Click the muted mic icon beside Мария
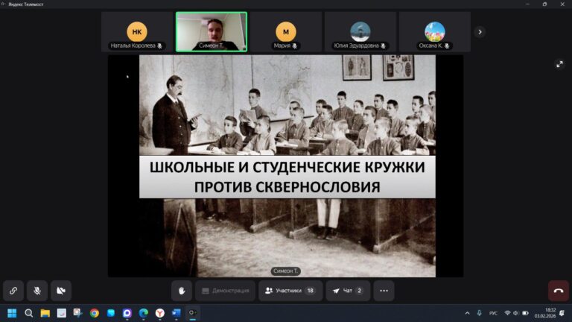 (x=295, y=45)
